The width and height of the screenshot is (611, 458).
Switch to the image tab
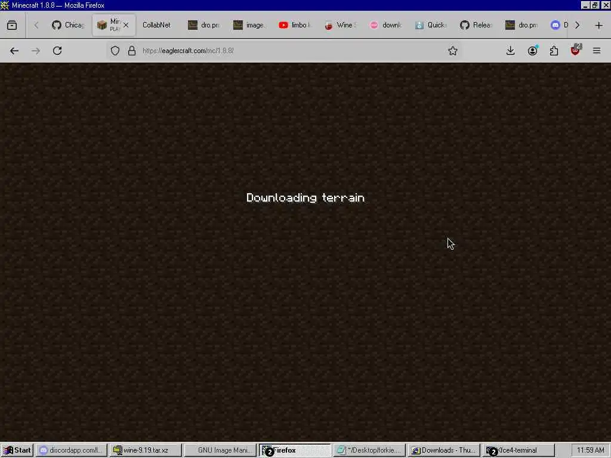coord(250,25)
